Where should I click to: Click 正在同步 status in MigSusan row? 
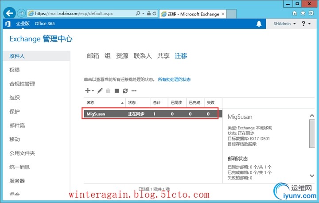(x=136, y=114)
